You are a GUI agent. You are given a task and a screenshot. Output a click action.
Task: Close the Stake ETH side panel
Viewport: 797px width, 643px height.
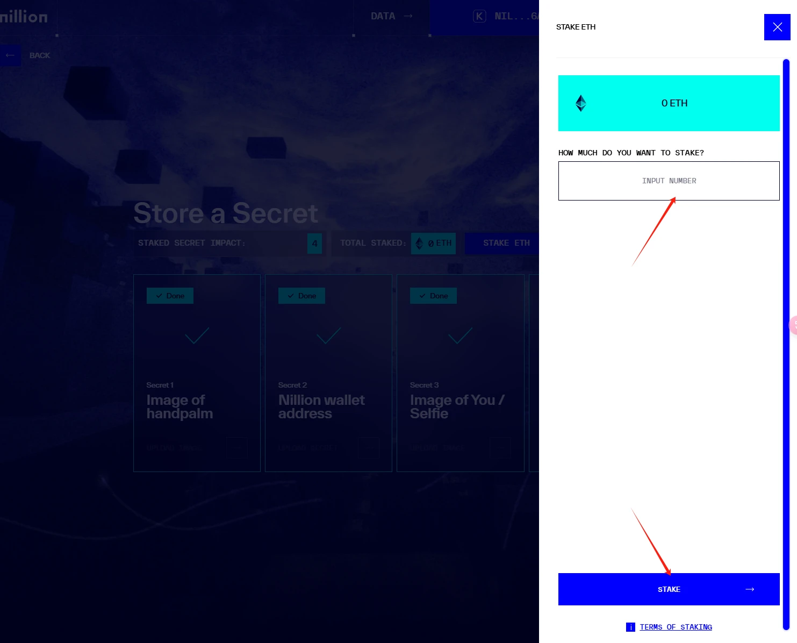pos(777,27)
